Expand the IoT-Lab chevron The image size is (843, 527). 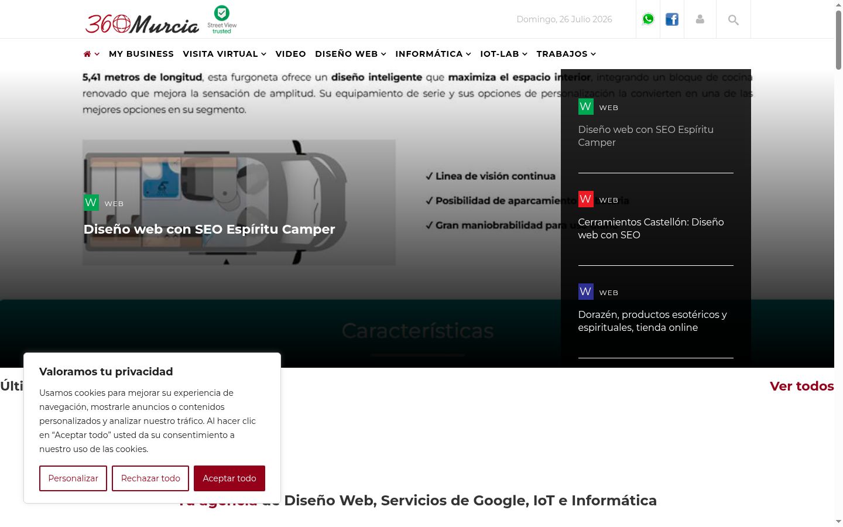(525, 54)
